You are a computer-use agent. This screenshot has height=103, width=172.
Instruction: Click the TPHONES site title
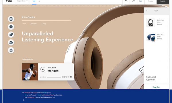pyautogui.click(x=28, y=17)
